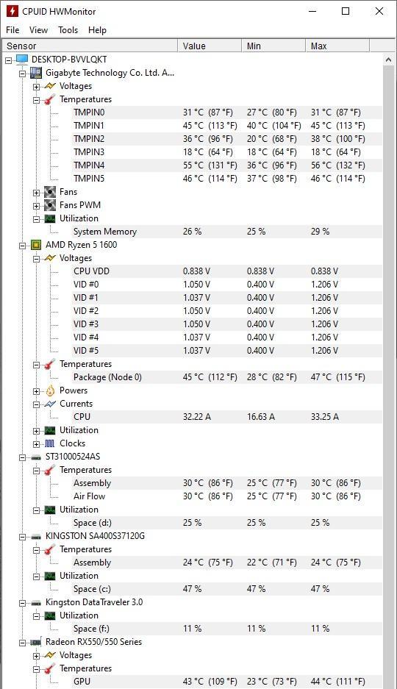This screenshot has height=689, width=397.
Task: Click the Radeon RX550 graphics card icon
Action: point(36,642)
